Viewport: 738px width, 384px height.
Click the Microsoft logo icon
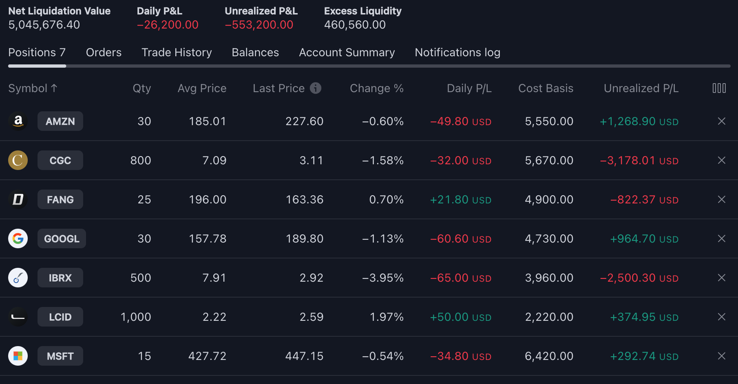point(18,356)
